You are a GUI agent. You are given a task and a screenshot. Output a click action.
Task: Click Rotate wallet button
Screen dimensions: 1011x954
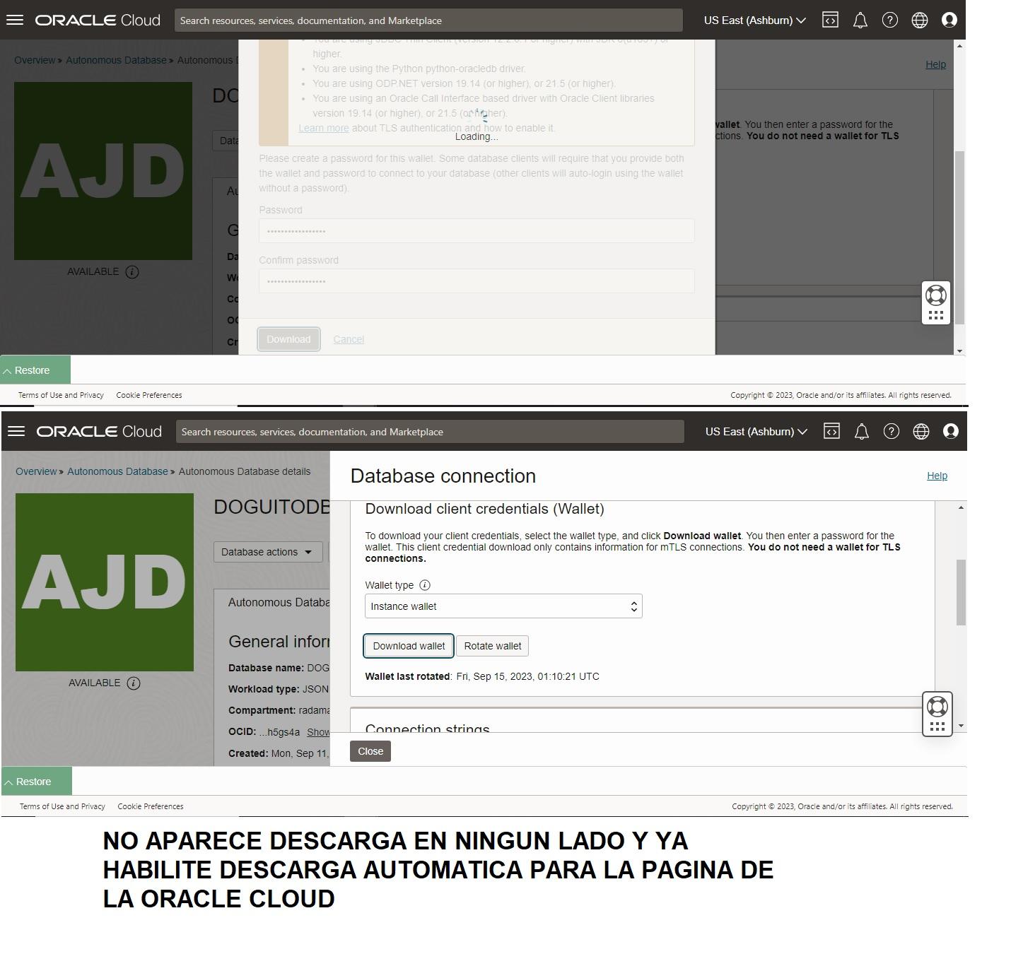[493, 646]
